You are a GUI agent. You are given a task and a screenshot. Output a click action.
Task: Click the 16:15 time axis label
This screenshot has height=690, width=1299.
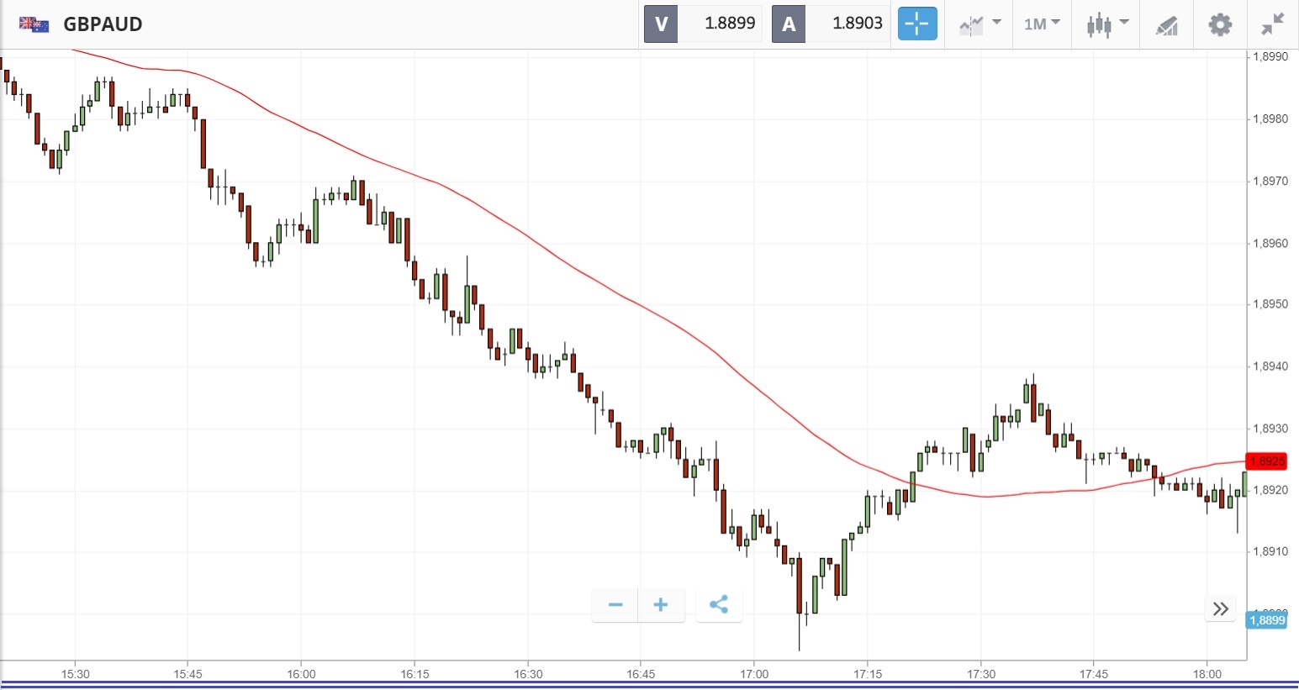(415, 674)
